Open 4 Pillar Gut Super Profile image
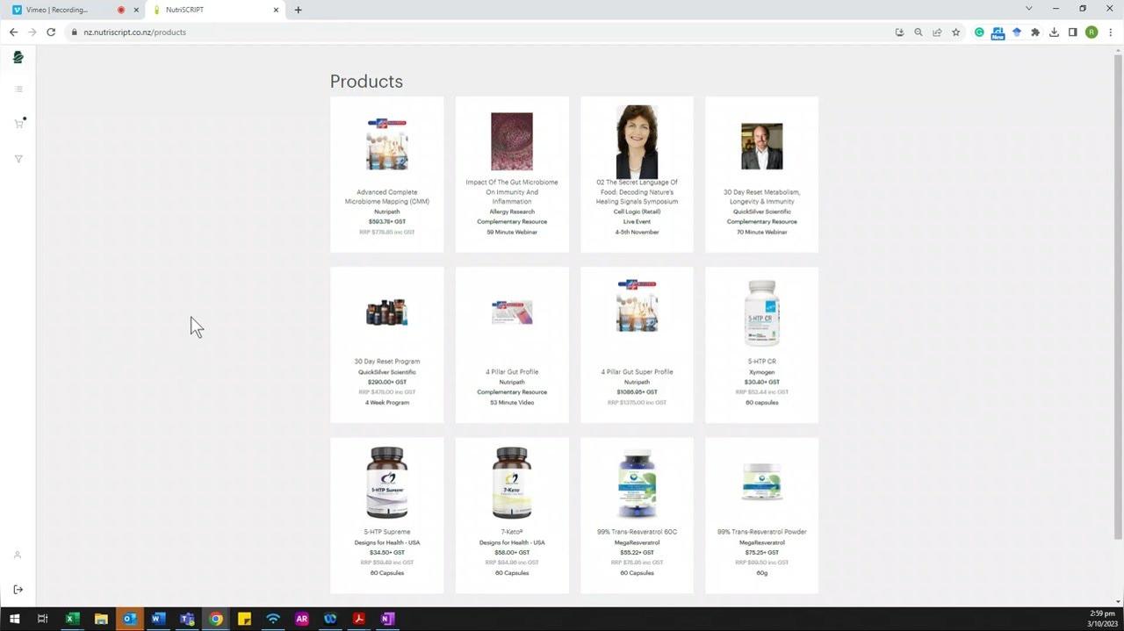 point(637,306)
